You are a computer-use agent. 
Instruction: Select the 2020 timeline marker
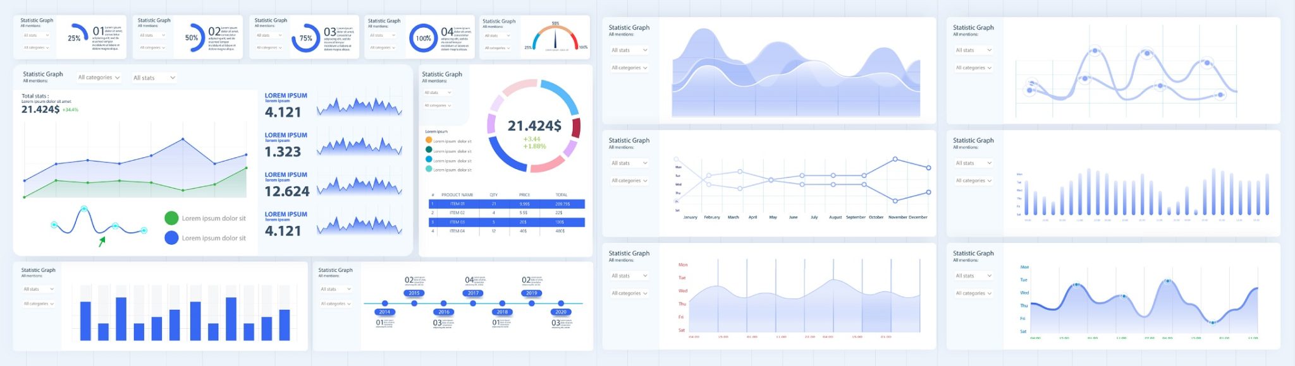tap(561, 312)
